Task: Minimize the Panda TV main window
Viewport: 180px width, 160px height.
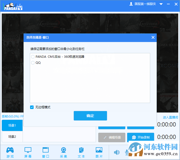Action: 168,4
